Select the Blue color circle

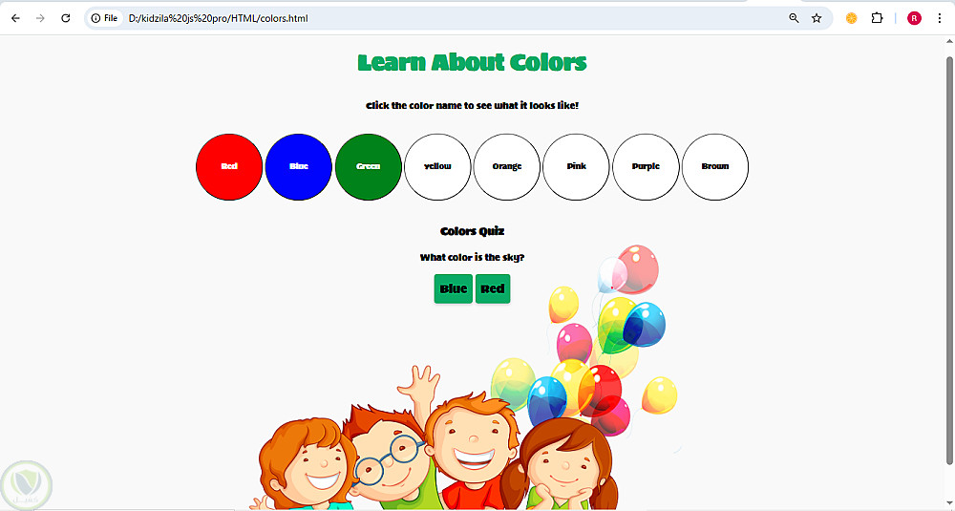[298, 167]
